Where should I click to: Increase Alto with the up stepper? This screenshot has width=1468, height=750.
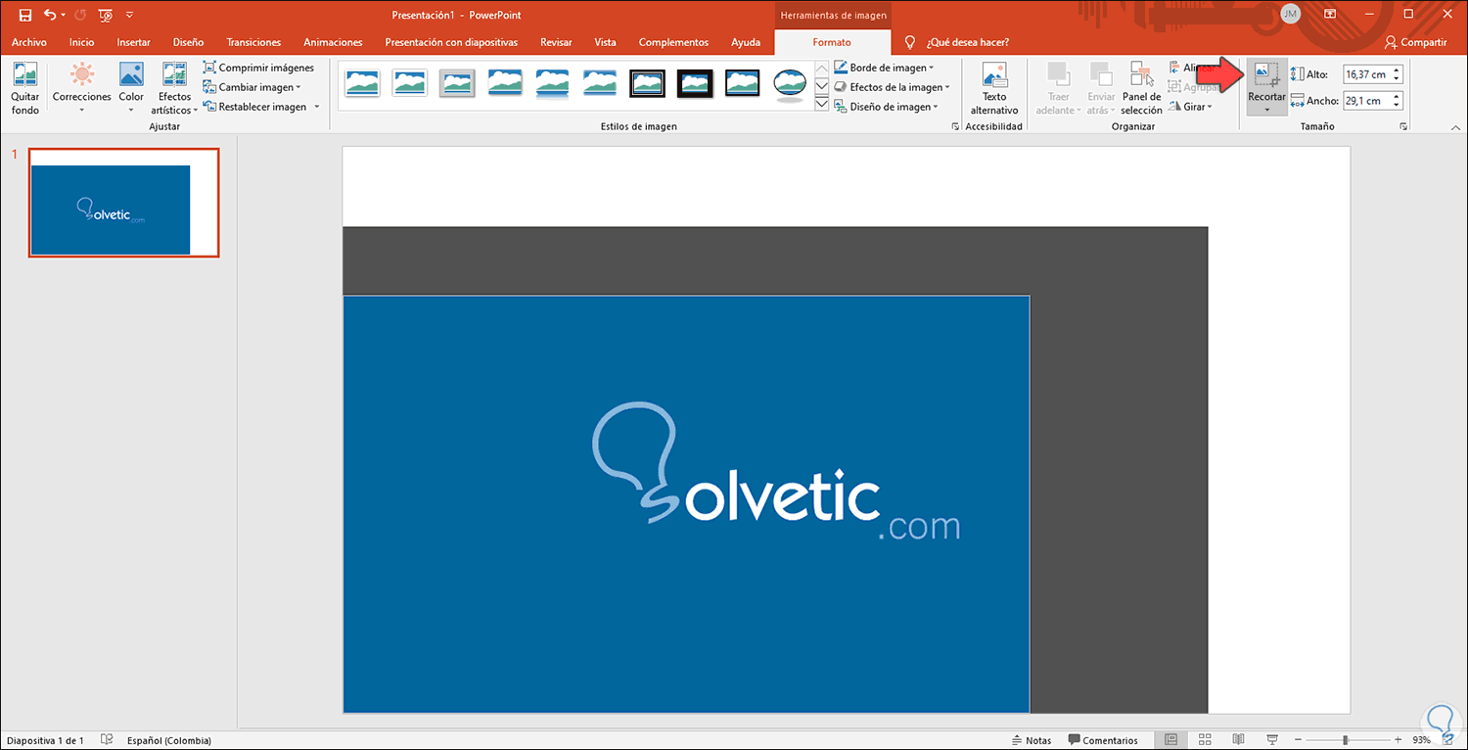click(1397, 70)
